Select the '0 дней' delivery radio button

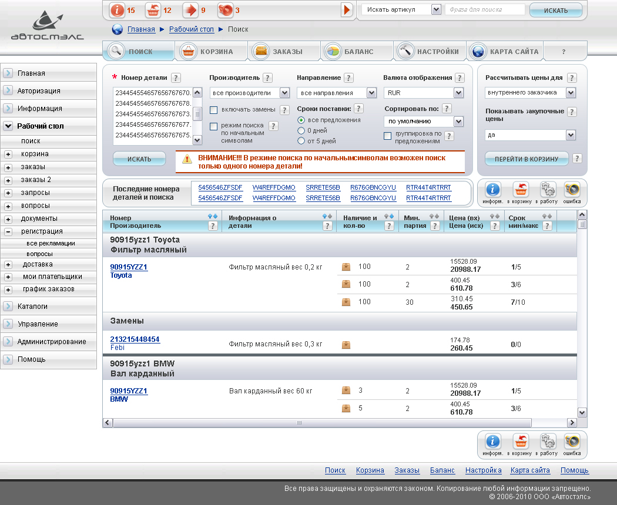pos(301,130)
